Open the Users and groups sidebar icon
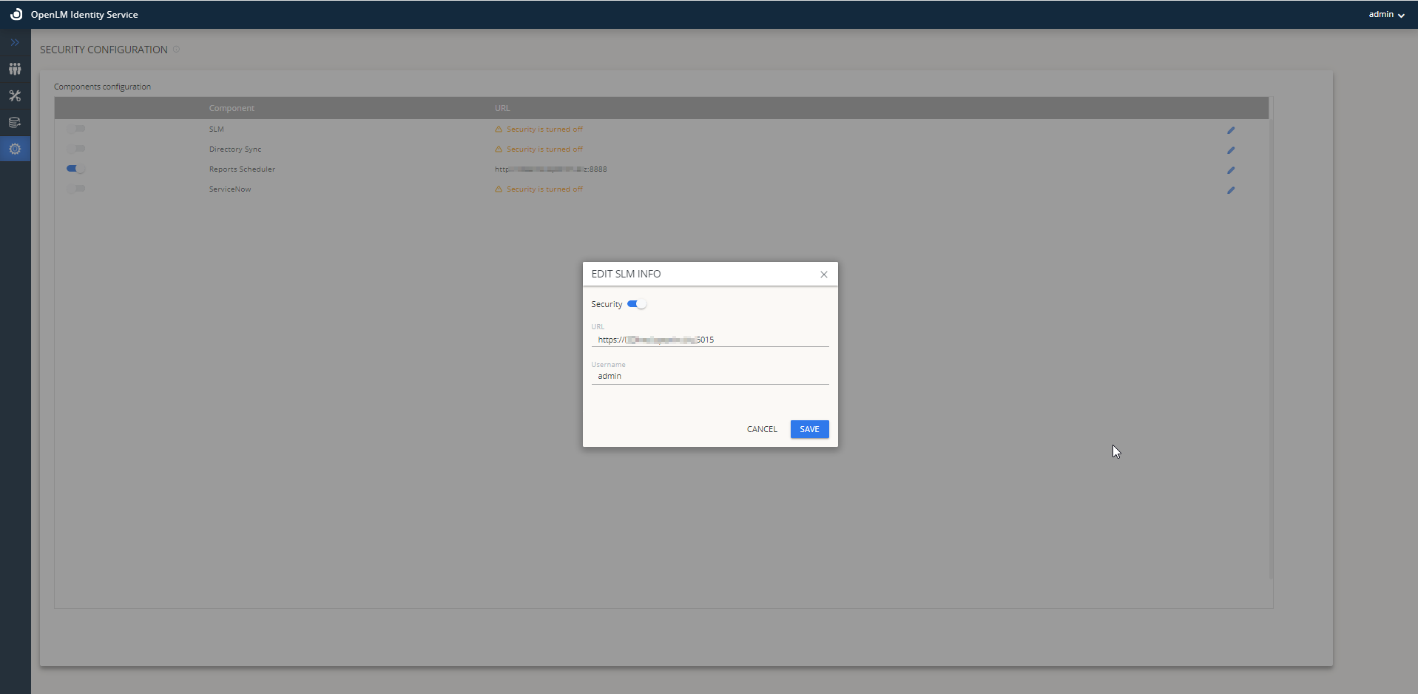The height and width of the screenshot is (694, 1418). (x=15, y=69)
